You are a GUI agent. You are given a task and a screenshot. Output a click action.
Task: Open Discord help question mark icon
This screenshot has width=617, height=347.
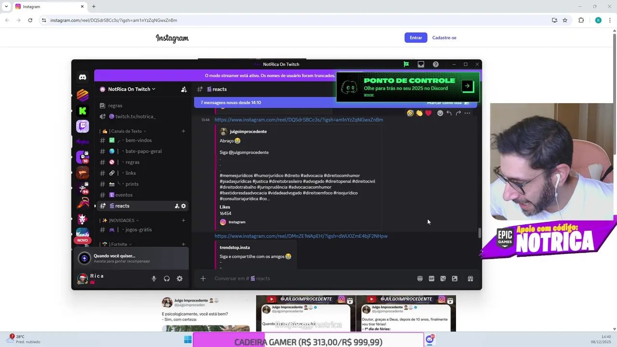tap(436, 64)
